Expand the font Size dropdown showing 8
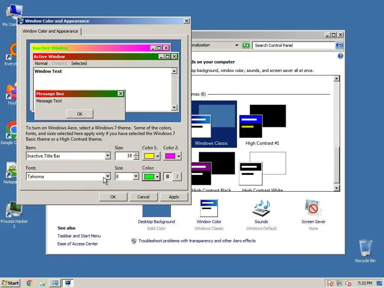Viewport: 384px width, 288px height. coord(136,176)
